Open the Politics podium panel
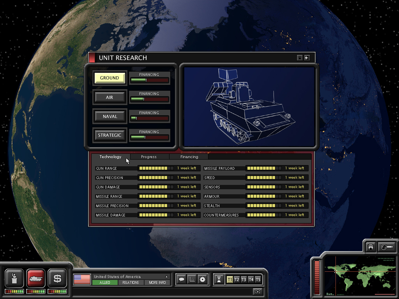Image resolution: width=399 pixels, height=299 pixels. 14,278
